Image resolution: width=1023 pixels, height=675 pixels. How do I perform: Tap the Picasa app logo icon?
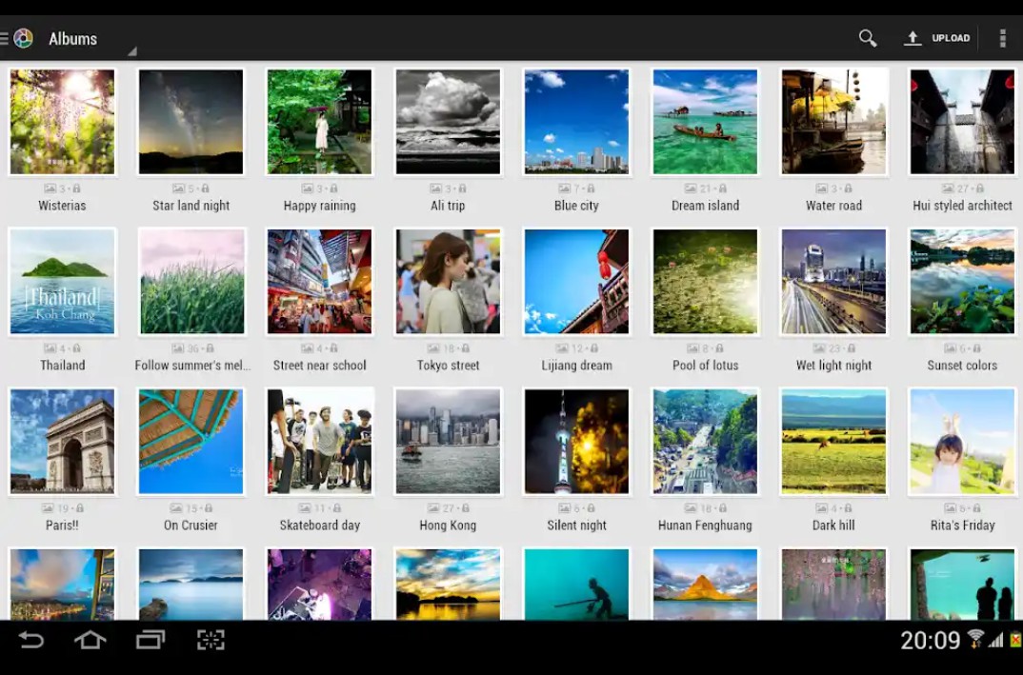[x=23, y=38]
